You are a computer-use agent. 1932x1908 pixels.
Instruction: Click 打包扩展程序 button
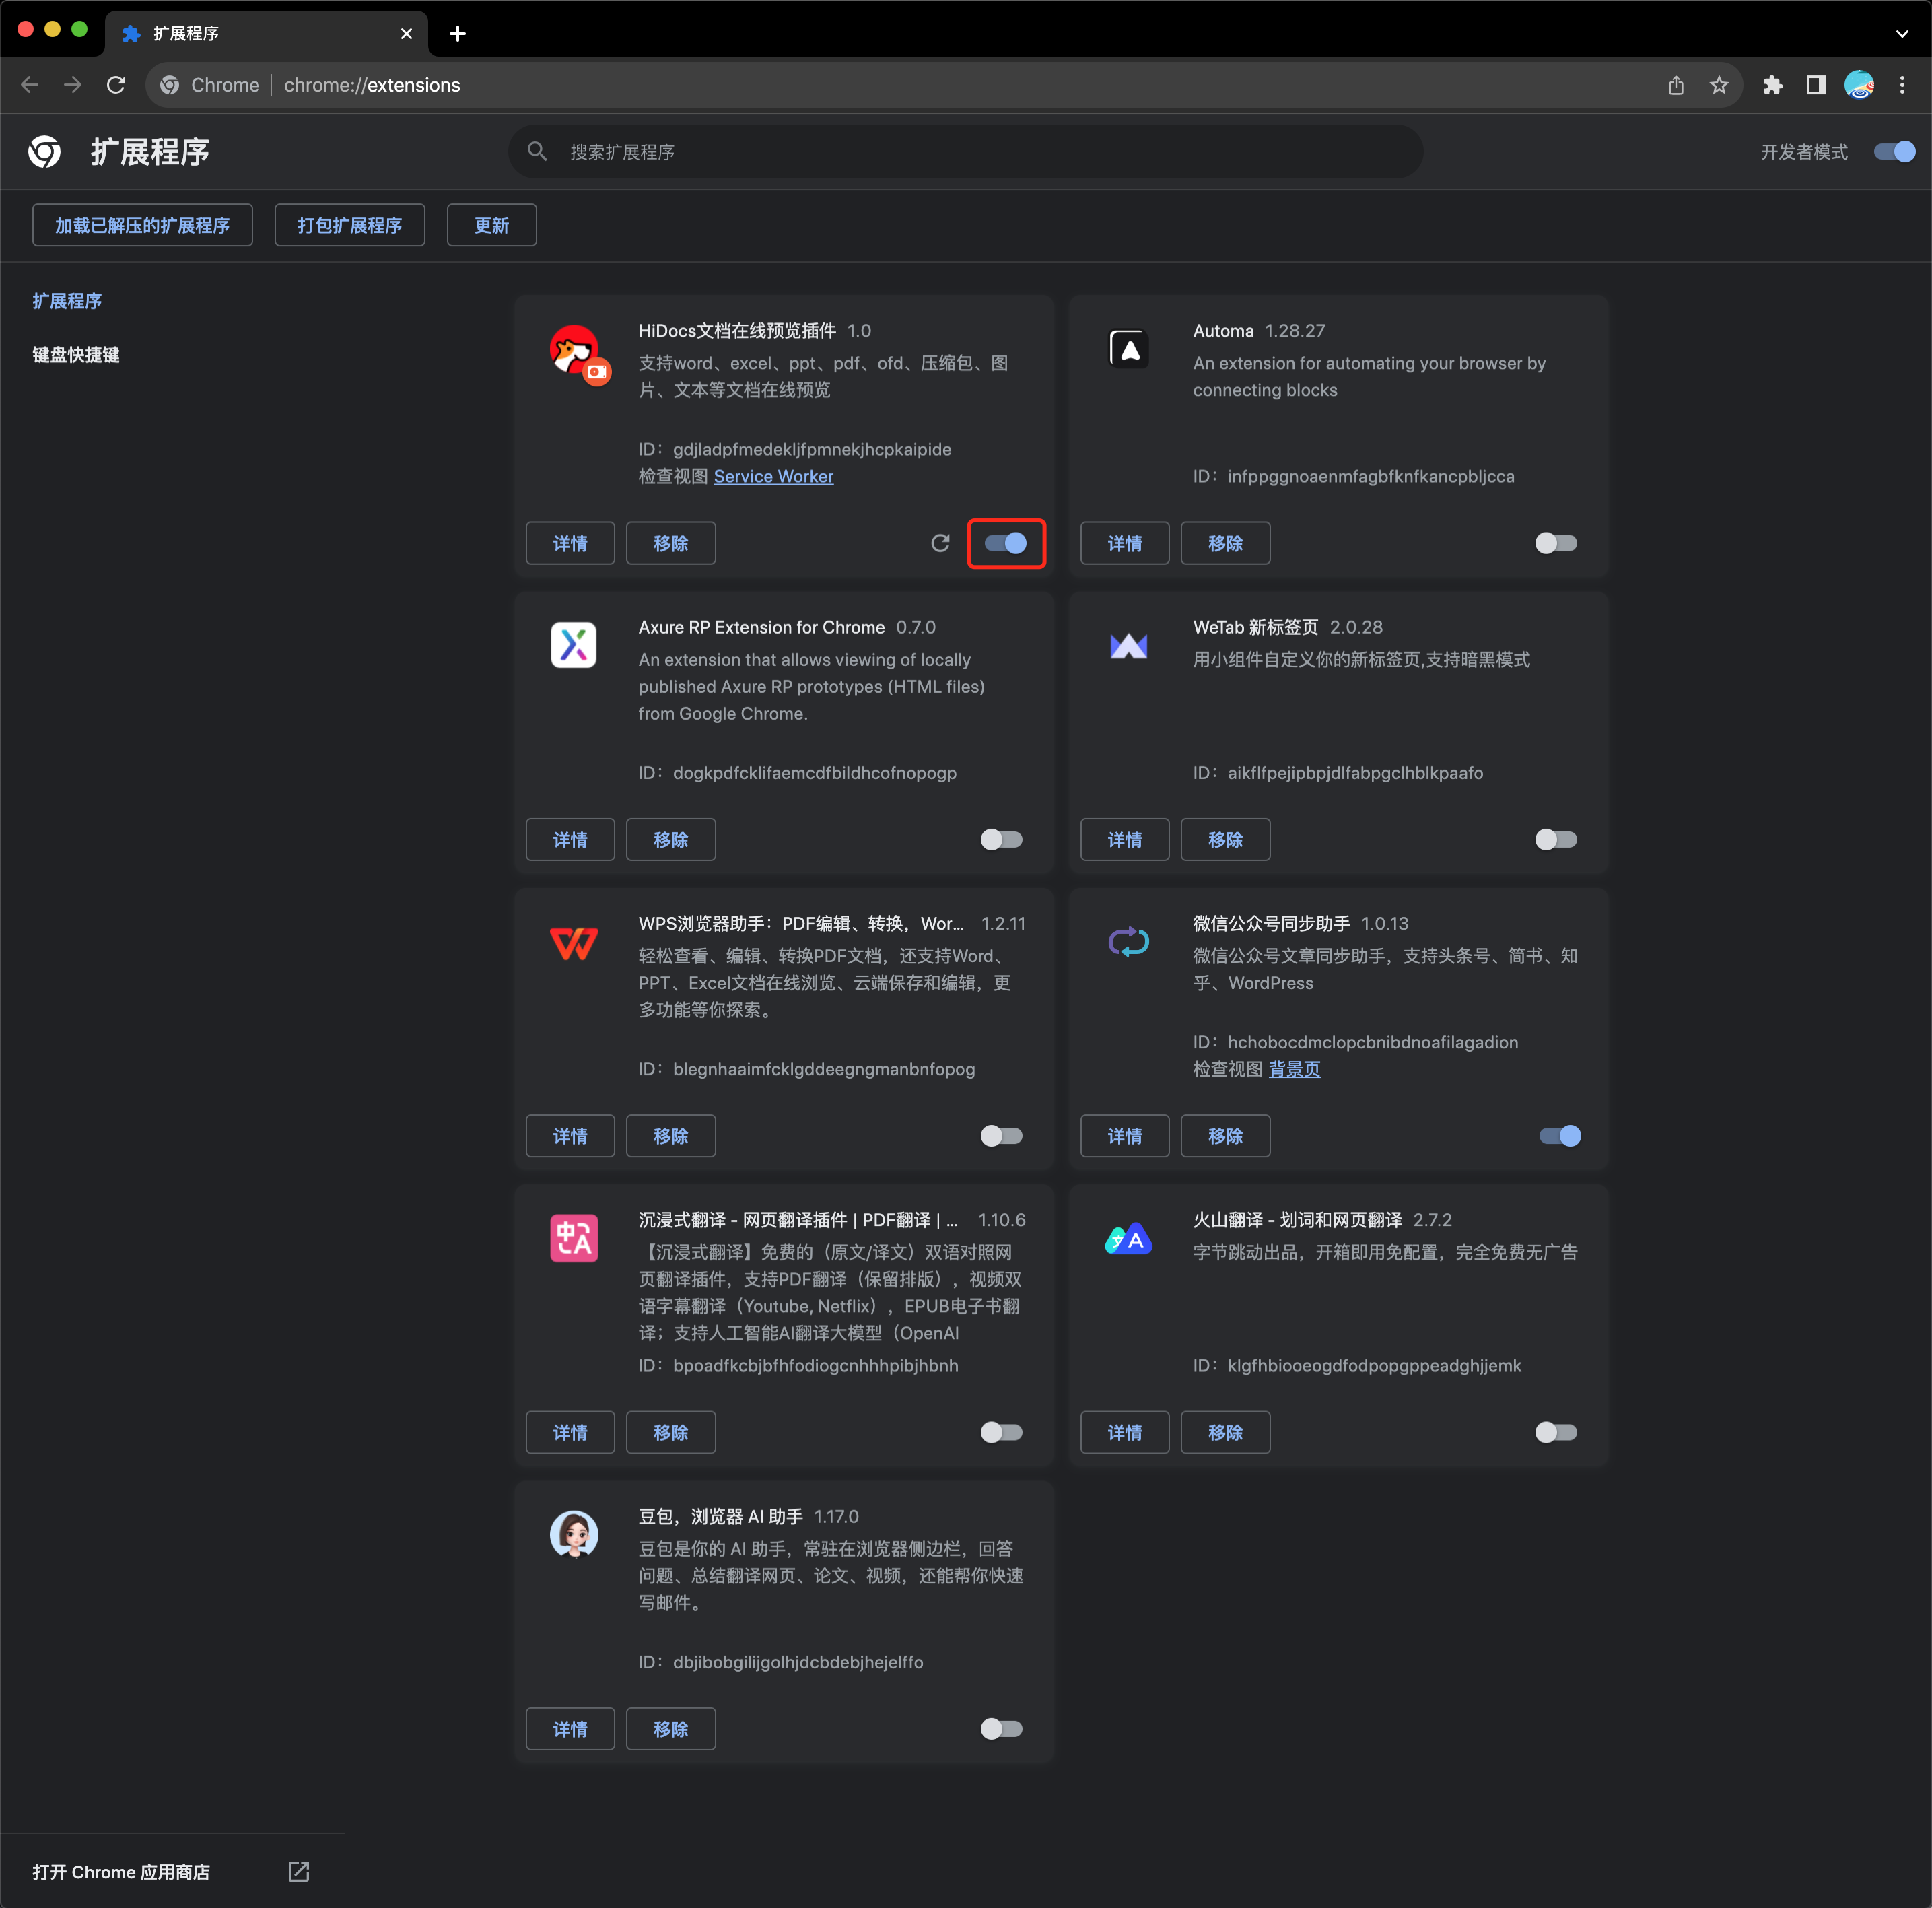(350, 225)
